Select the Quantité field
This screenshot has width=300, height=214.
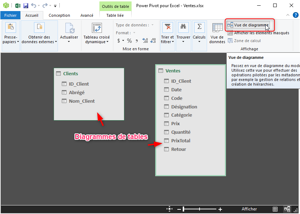181,132
